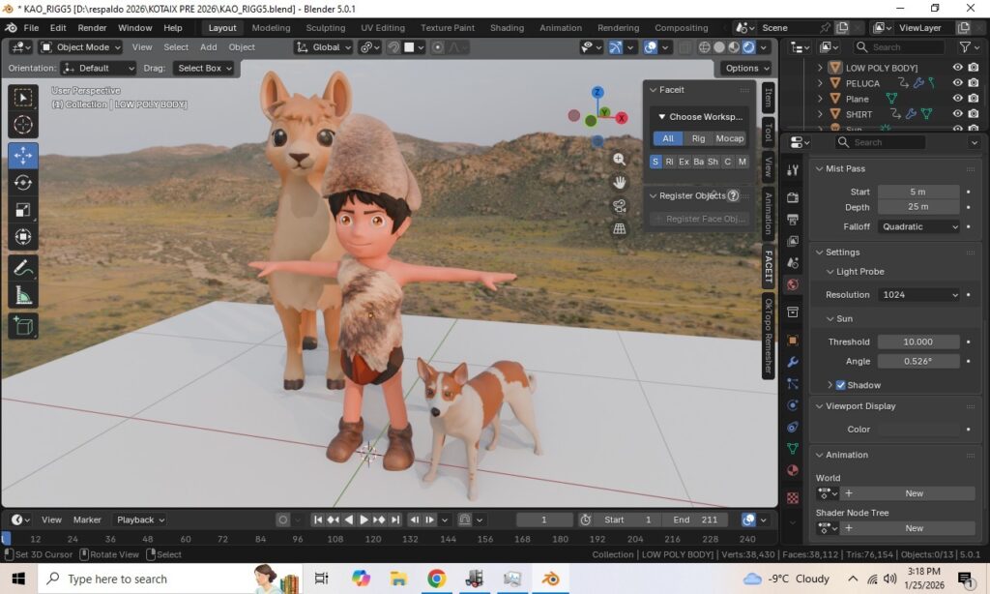Disable PELUCA in renders camera icon
Screen dimensions: 990x594
pyautogui.click(x=974, y=83)
